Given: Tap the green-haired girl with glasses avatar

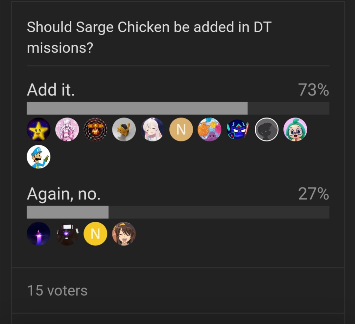Looking at the screenshot, I should click(x=295, y=130).
